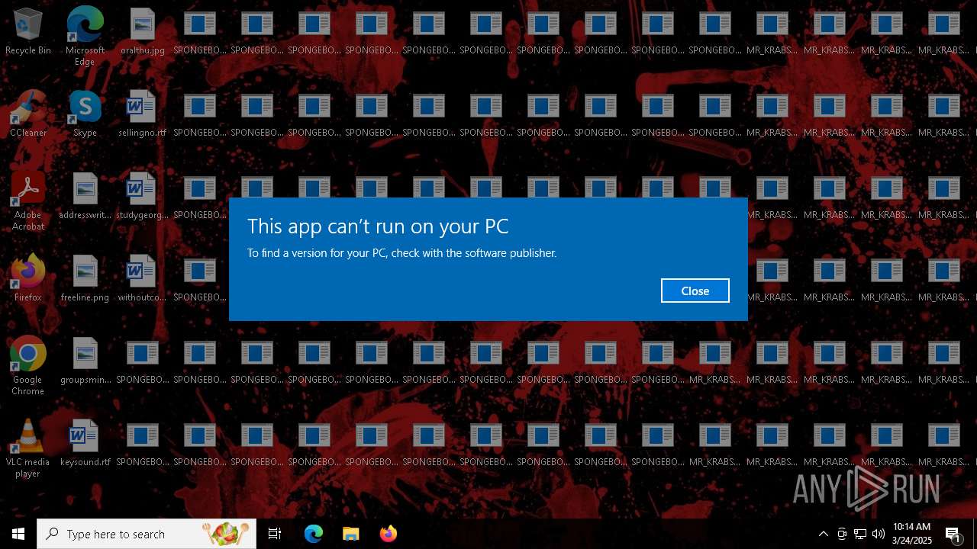Image resolution: width=977 pixels, height=549 pixels.
Task: Select the withoutco... Word document
Action: (x=142, y=279)
